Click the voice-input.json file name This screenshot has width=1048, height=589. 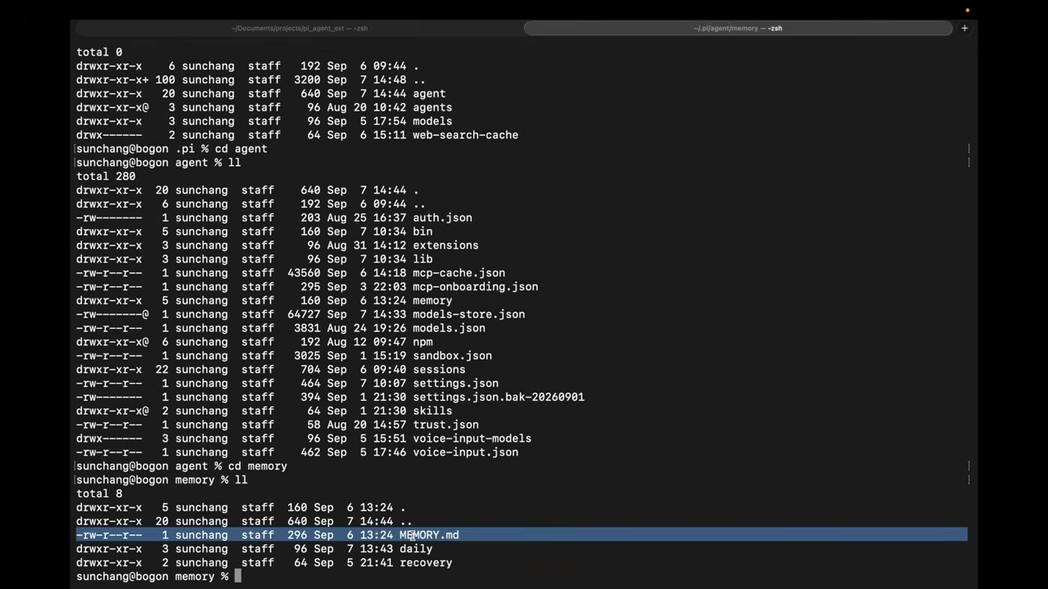[465, 452]
